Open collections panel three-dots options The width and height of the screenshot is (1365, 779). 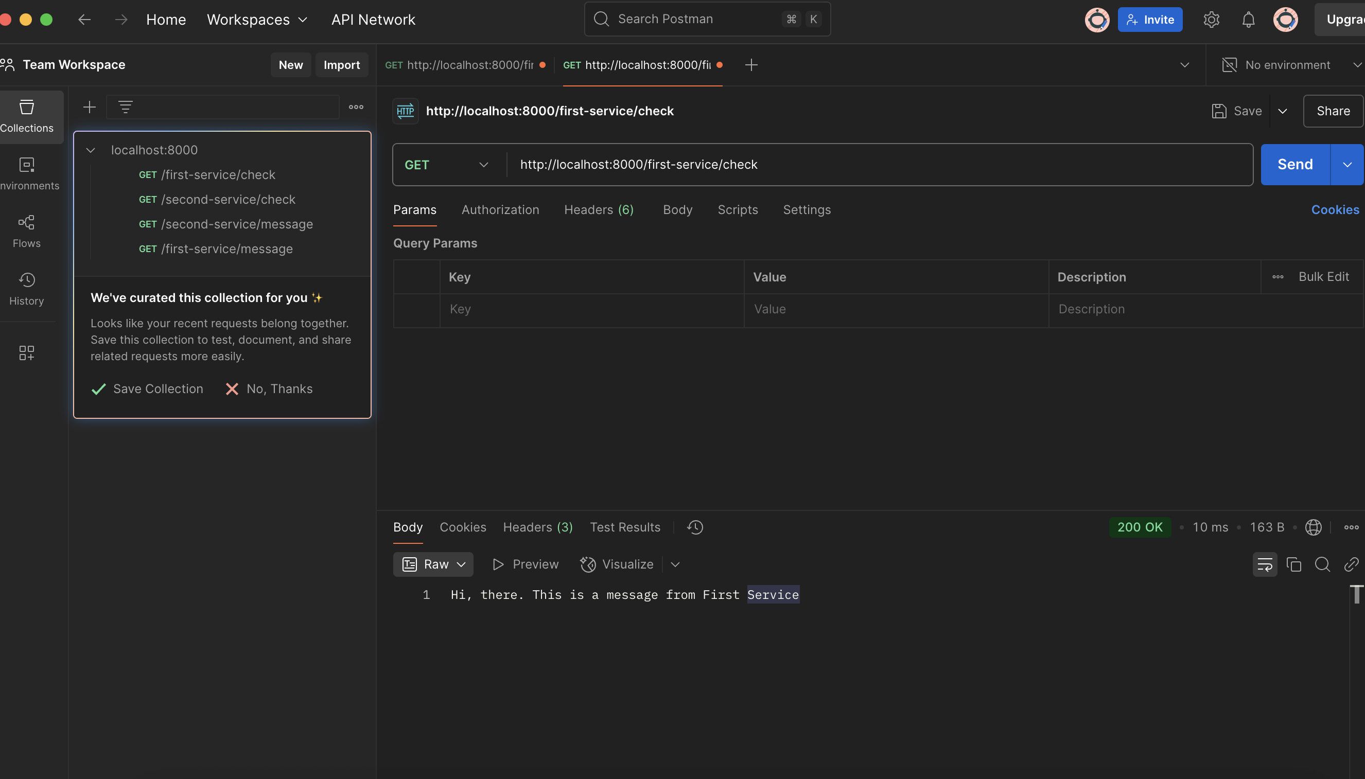point(356,107)
